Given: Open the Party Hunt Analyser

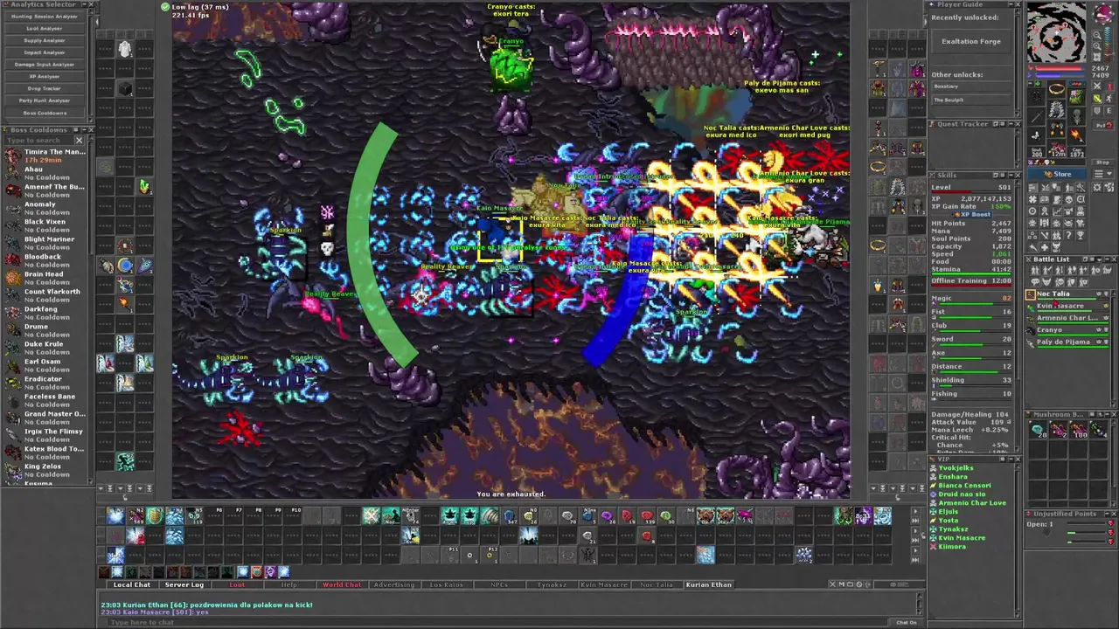Looking at the screenshot, I should (45, 100).
